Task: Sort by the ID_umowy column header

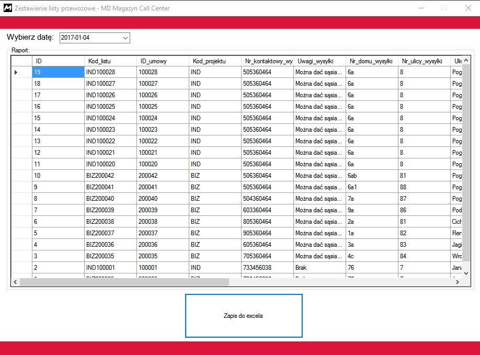Action: click(163, 61)
